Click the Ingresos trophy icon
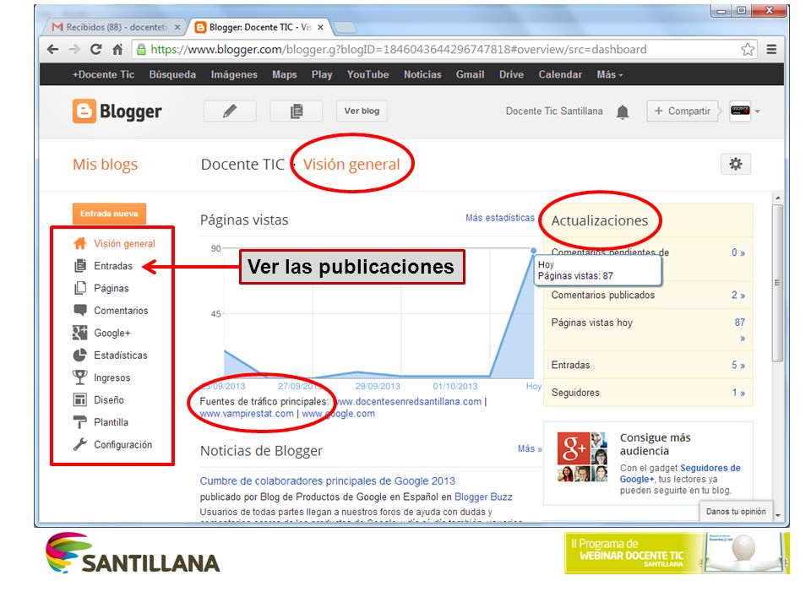Image resolution: width=811 pixels, height=608 pixels. pos(79,377)
